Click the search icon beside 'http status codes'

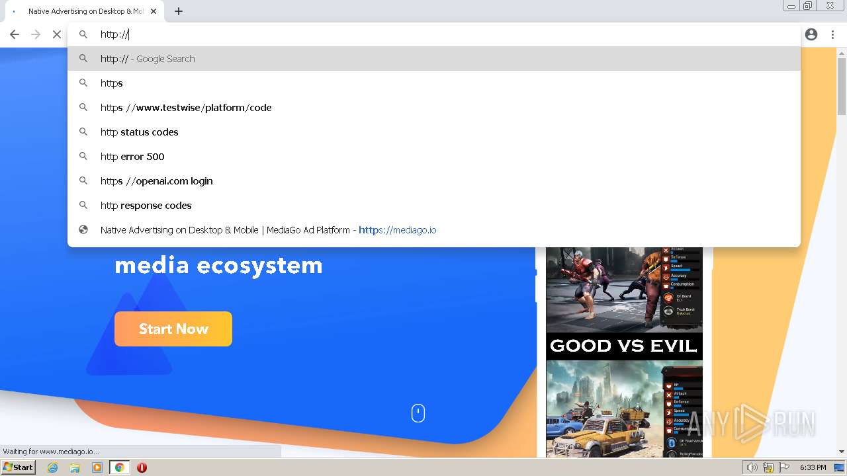83,132
